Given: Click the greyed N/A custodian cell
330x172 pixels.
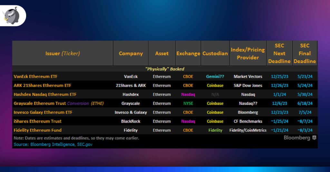Looking at the screenshot, I should coord(215,95).
